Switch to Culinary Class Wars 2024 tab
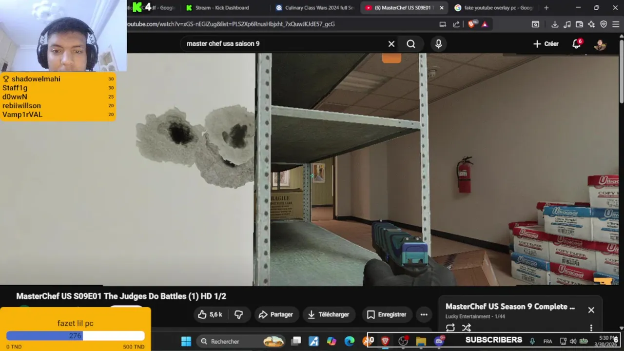The height and width of the screenshot is (351, 624). point(314,8)
